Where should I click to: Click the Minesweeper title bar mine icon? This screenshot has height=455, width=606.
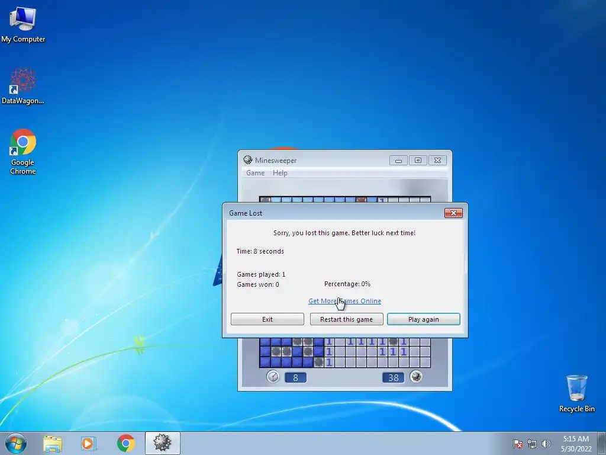point(248,160)
